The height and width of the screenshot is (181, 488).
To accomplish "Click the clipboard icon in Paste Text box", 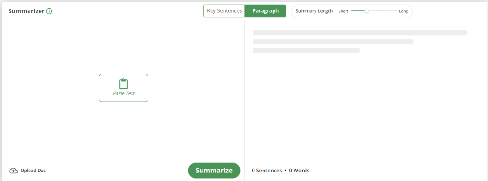I will point(123,84).
